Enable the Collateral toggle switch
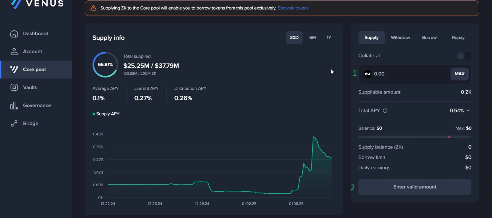This screenshot has width=492, height=218. coord(464,56)
